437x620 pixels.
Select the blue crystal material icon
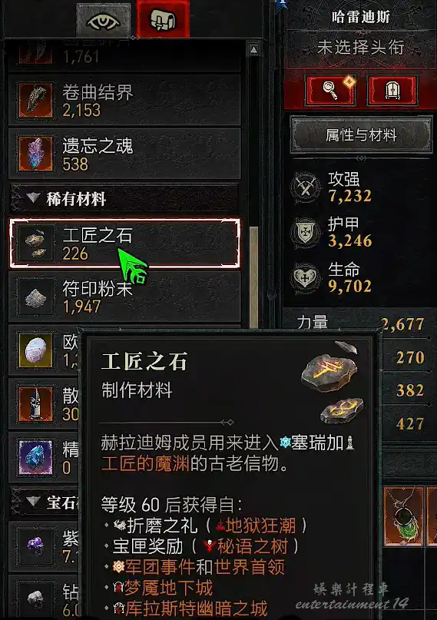35,457
